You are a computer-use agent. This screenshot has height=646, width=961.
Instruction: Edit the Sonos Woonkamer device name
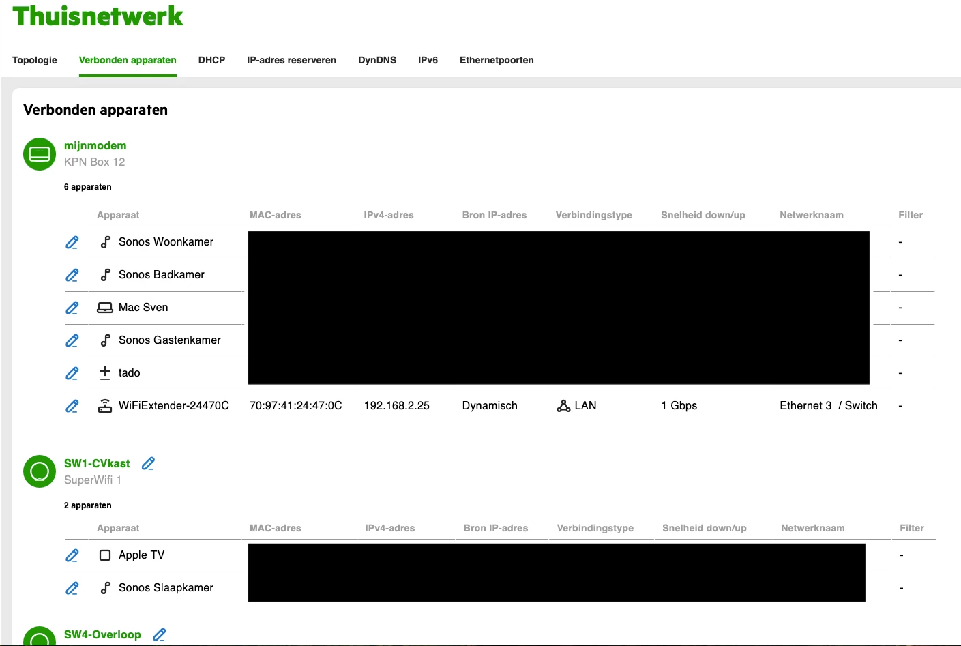tap(72, 242)
